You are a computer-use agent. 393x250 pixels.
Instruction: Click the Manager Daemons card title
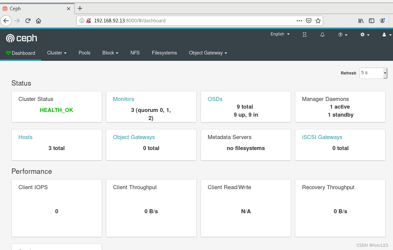[x=325, y=99]
